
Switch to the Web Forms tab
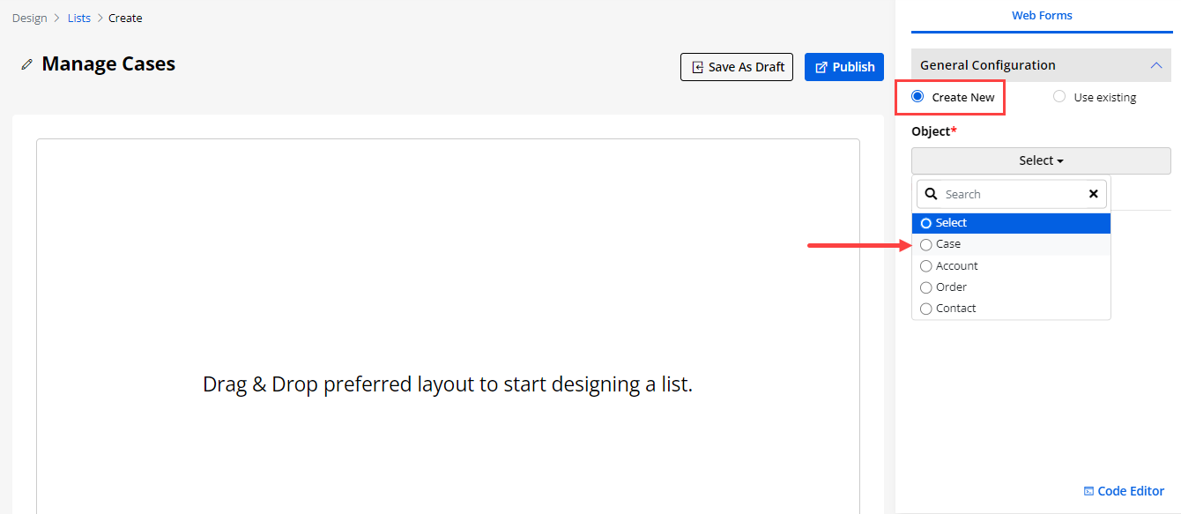click(1042, 16)
